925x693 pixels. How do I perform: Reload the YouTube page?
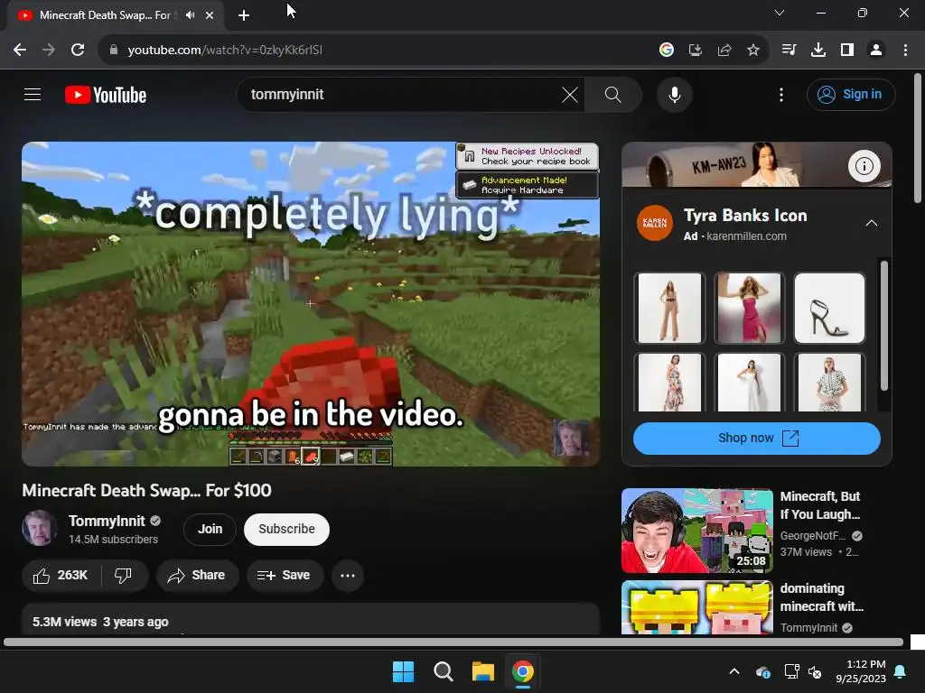tap(78, 51)
